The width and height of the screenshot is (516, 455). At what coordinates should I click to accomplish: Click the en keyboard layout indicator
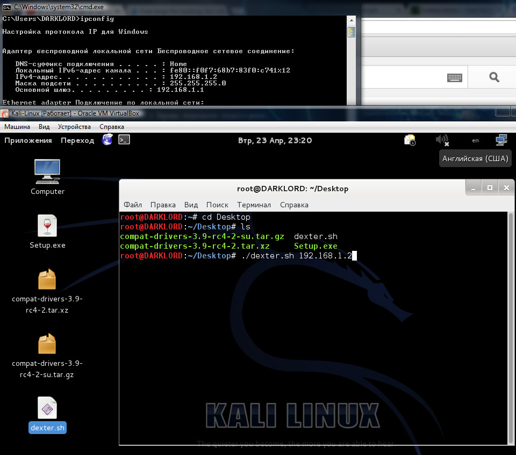tap(475, 141)
